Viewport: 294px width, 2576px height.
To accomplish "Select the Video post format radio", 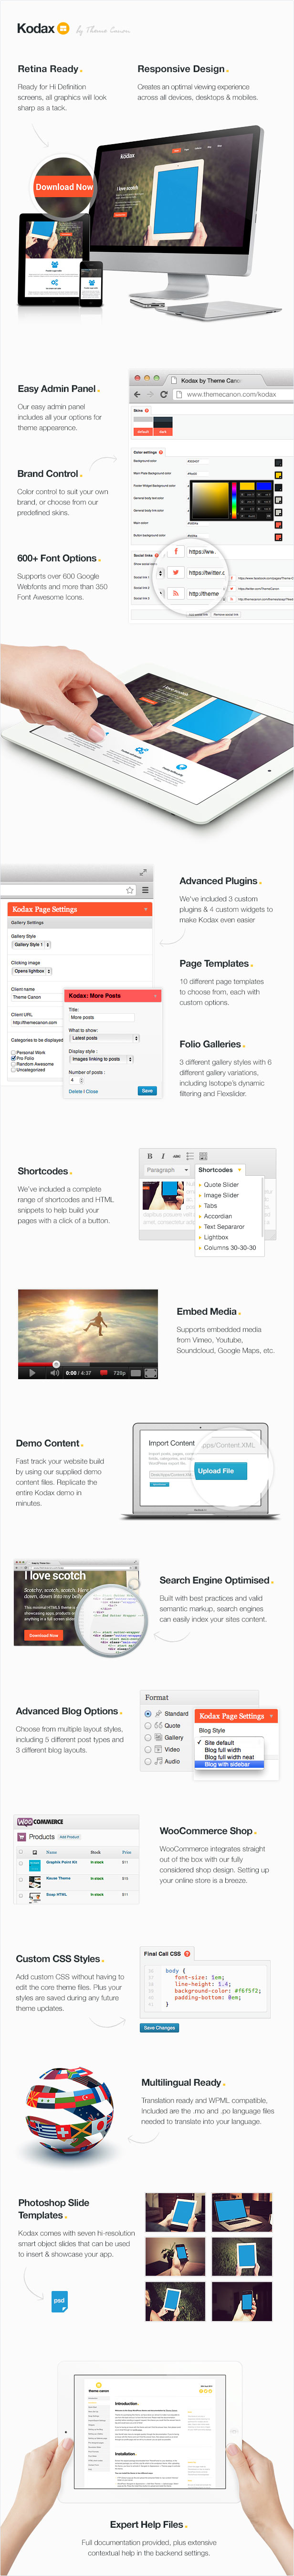I will tap(149, 1749).
